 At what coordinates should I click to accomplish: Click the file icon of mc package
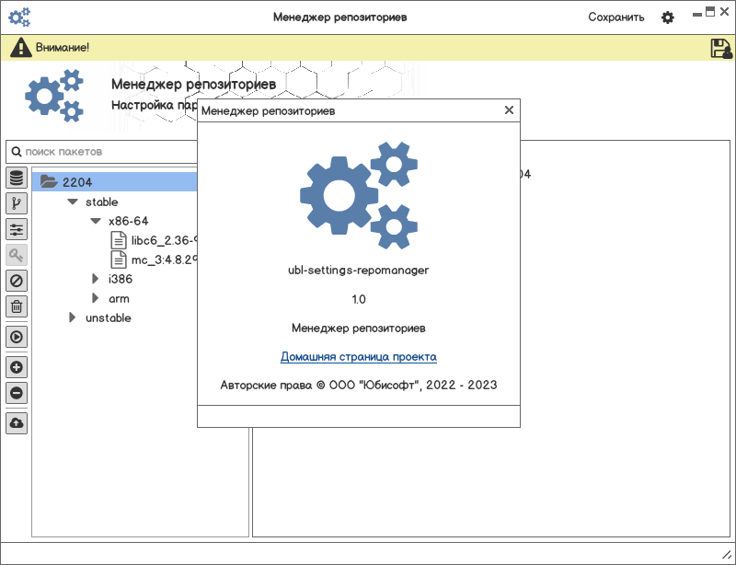point(119,259)
